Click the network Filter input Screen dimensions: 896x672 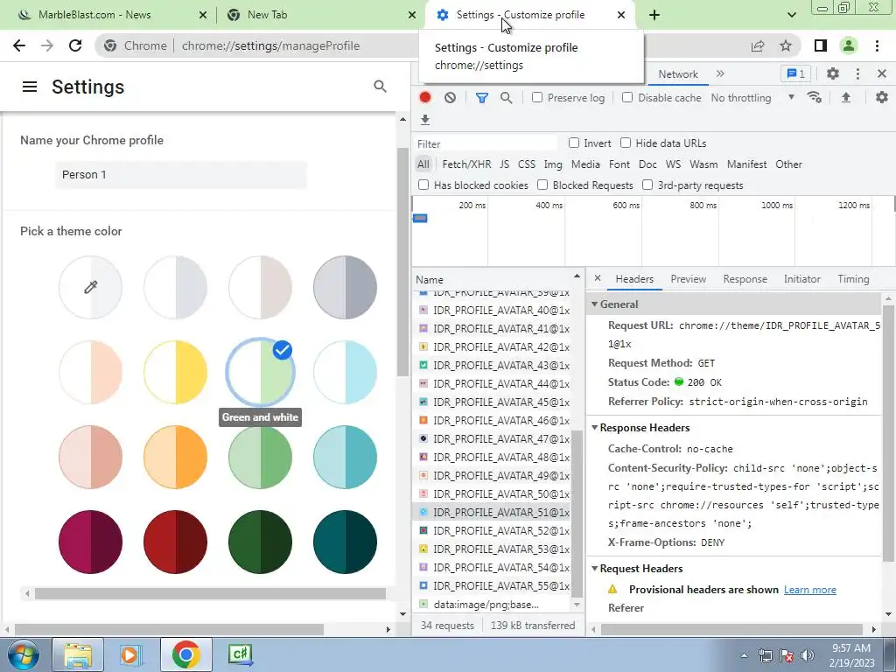[486, 143]
